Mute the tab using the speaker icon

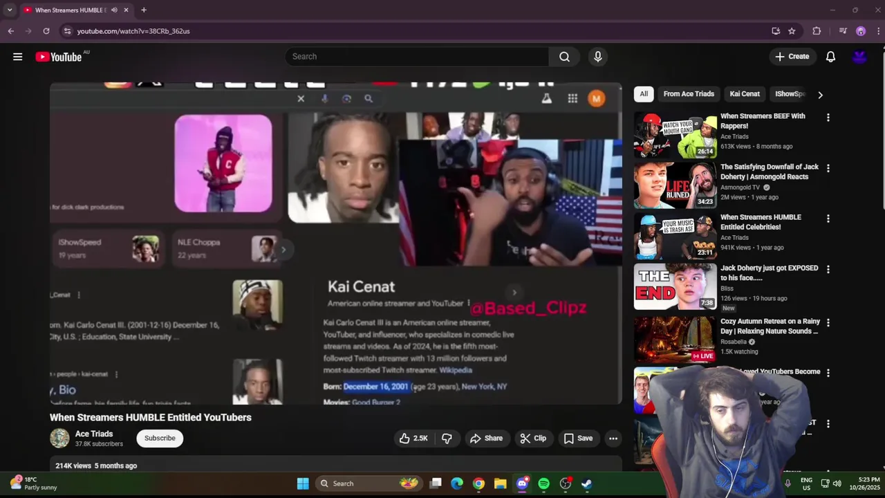[114, 10]
